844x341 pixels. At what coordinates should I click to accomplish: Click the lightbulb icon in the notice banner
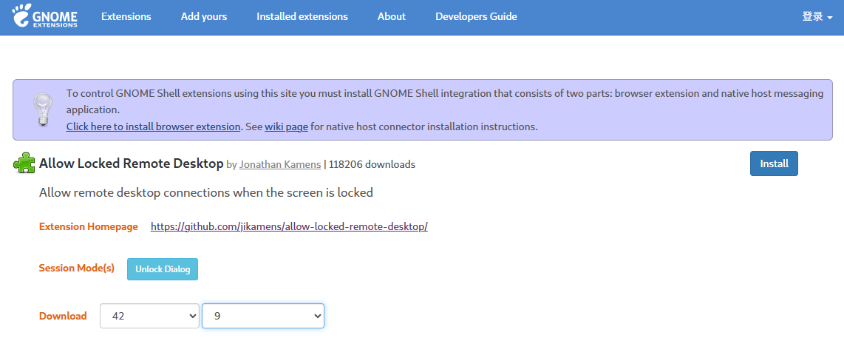[x=39, y=109]
